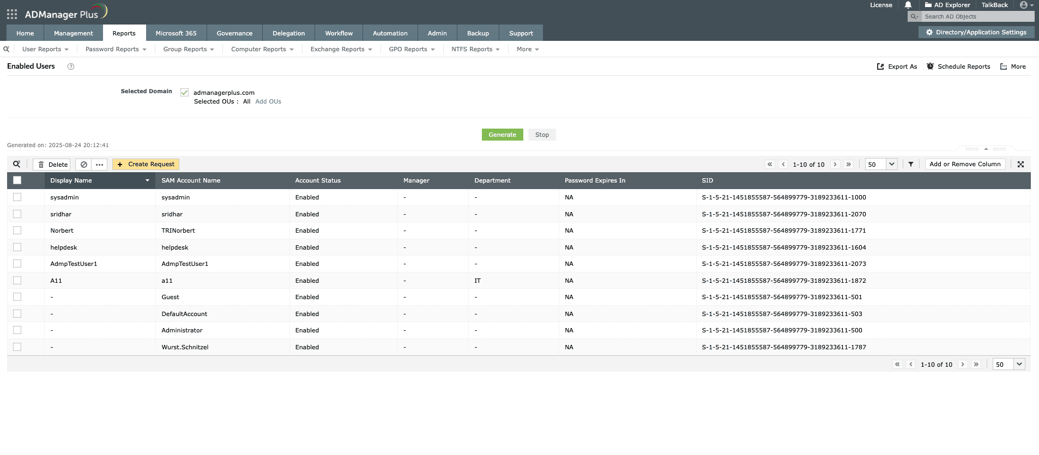This screenshot has width=1039, height=455.
Task: Open the TalkBack link in header
Action: (995, 5)
